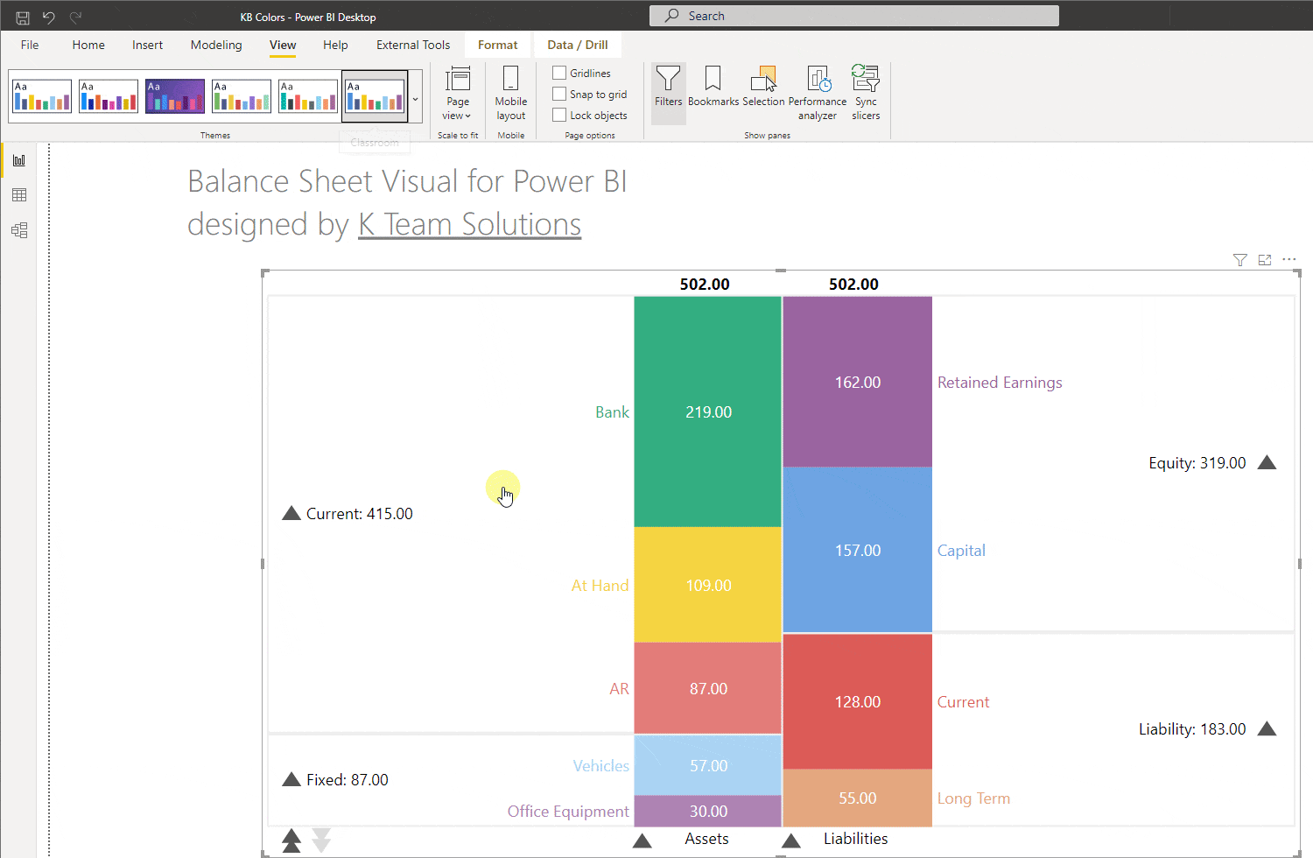The width and height of the screenshot is (1313, 858).
Task: Show the Bookmarks pane
Action: [x=713, y=88]
